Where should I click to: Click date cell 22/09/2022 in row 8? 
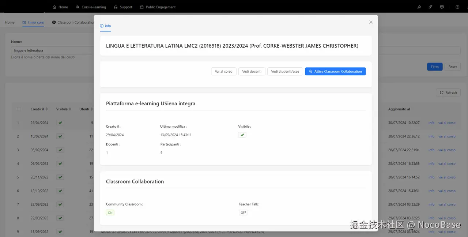point(39,218)
